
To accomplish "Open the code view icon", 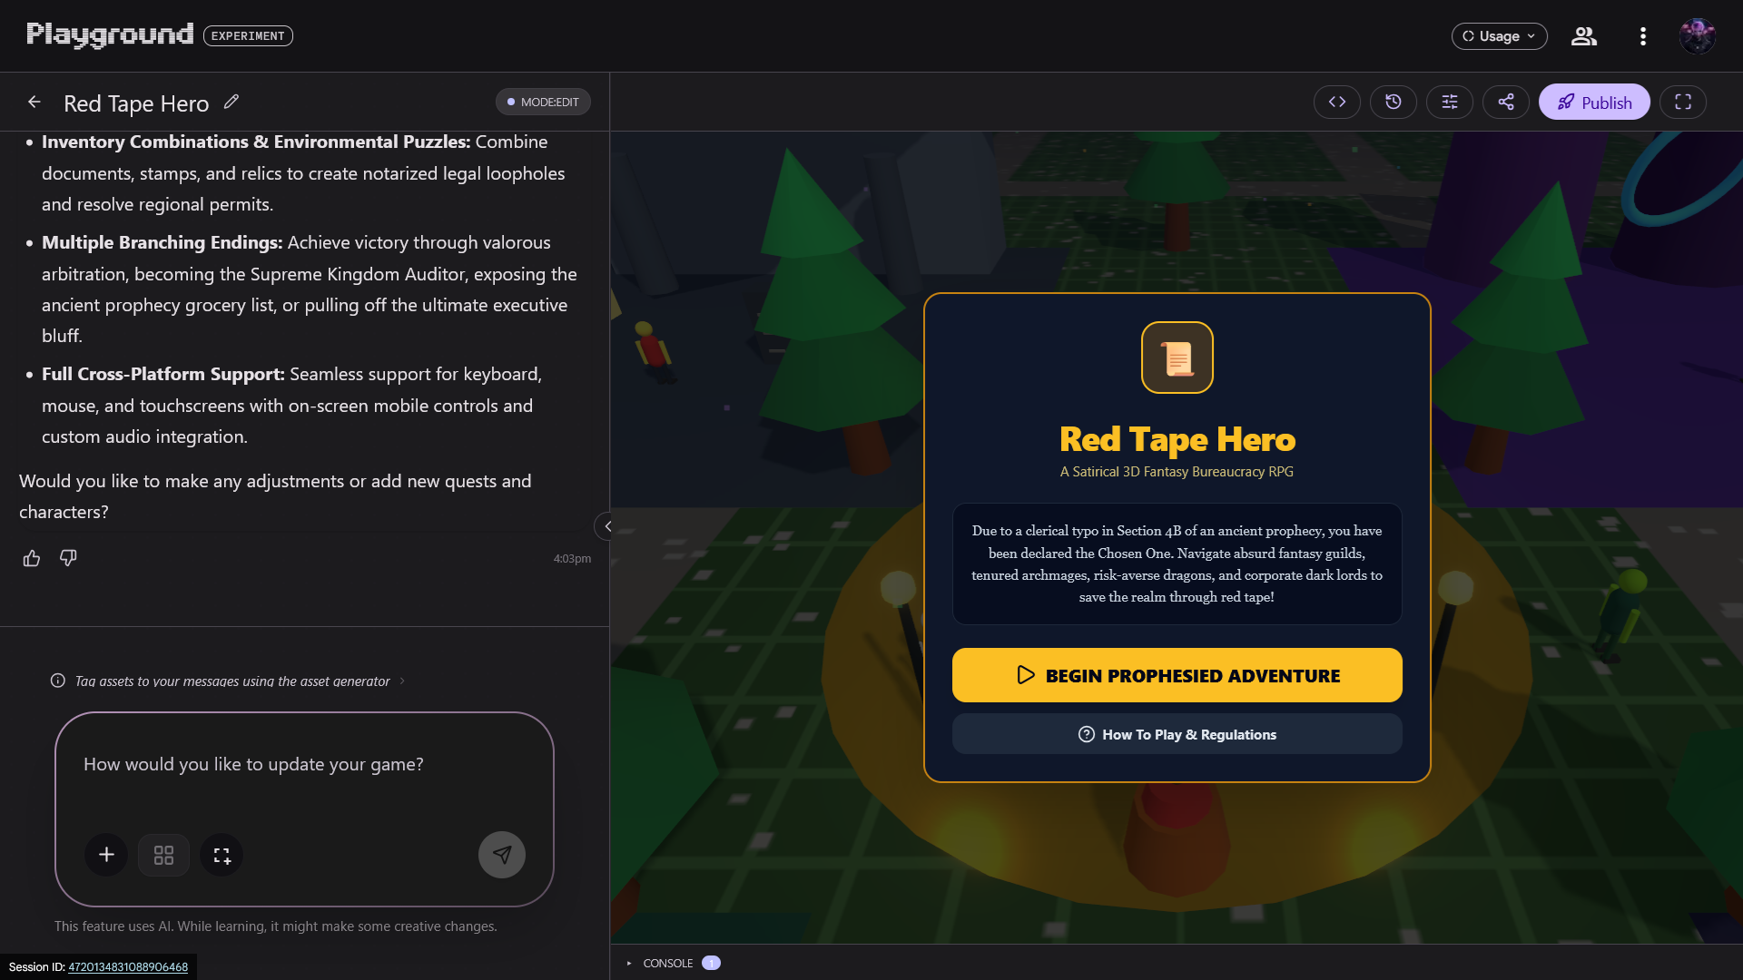I will click(1337, 103).
